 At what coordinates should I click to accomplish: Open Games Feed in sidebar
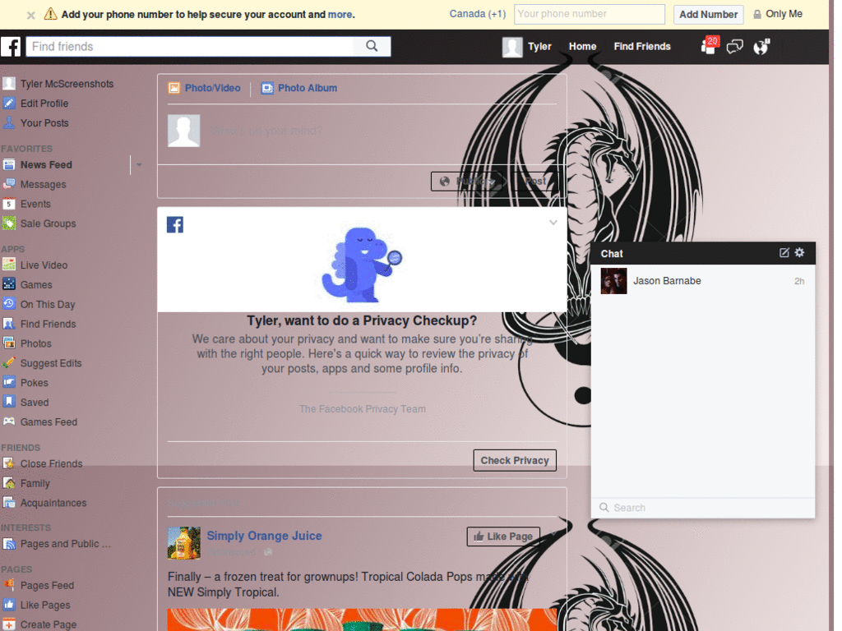[39, 421]
